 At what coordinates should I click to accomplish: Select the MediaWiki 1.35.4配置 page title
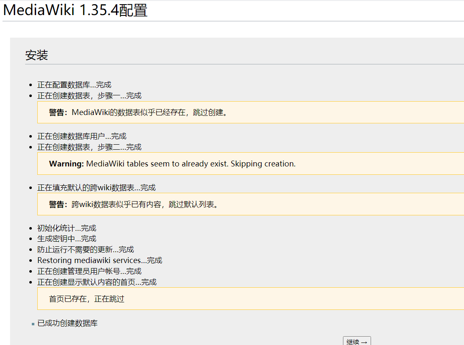[75, 9]
